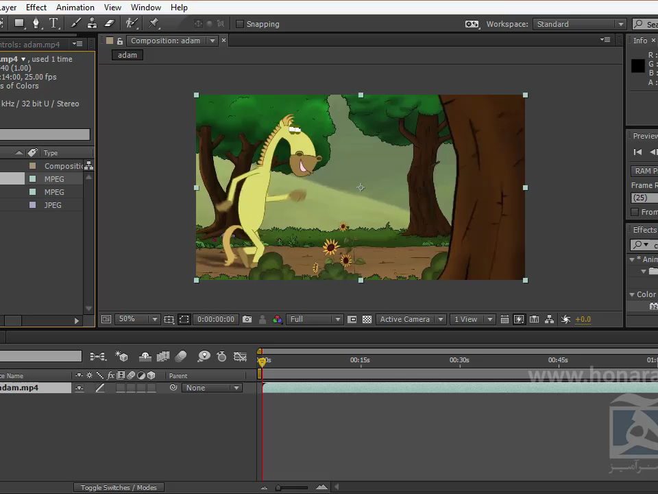658x494 pixels.
Task: Select the Horizontal Type tool
Action: pyautogui.click(x=53, y=23)
